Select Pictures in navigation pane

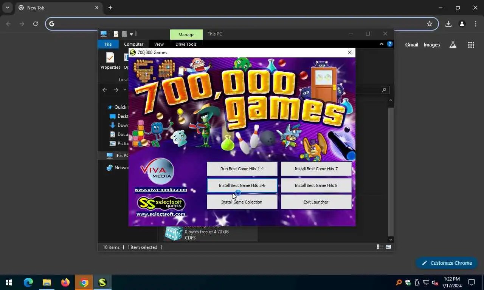coord(119,143)
